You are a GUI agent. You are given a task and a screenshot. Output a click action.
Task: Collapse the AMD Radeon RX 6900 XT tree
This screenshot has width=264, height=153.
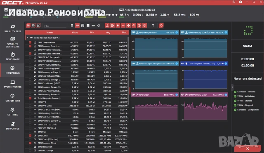coord(28,38)
